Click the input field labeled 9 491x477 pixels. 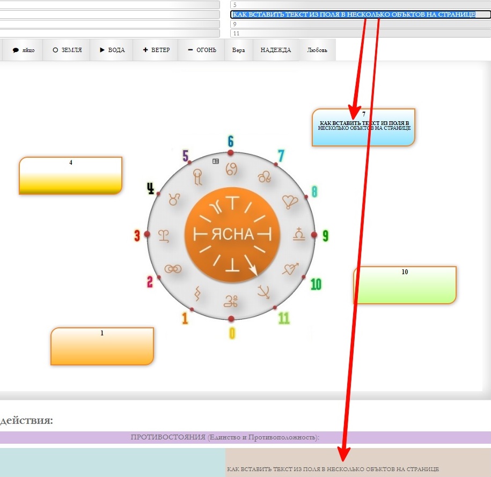[361, 24]
